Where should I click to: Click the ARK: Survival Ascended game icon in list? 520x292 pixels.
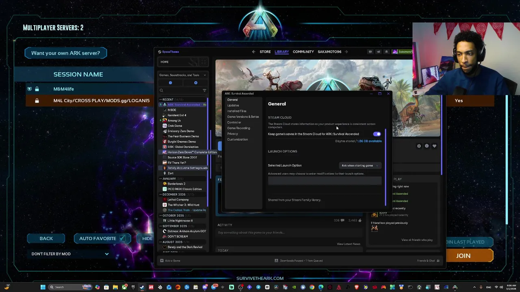pyautogui.click(x=165, y=105)
